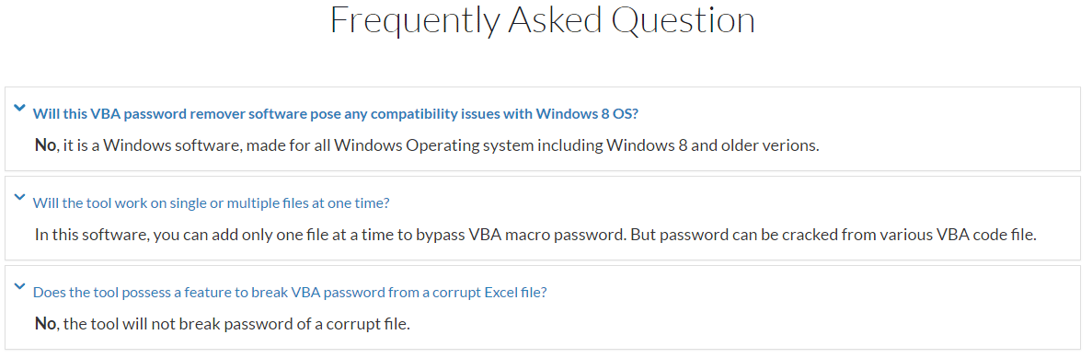Click 'corrupt Excel file?' at the third question's end
This screenshot has height=358, width=1092.
489,293
